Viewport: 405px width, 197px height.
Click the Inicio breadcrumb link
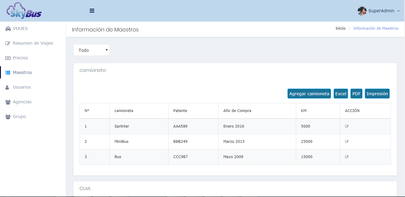340,28
